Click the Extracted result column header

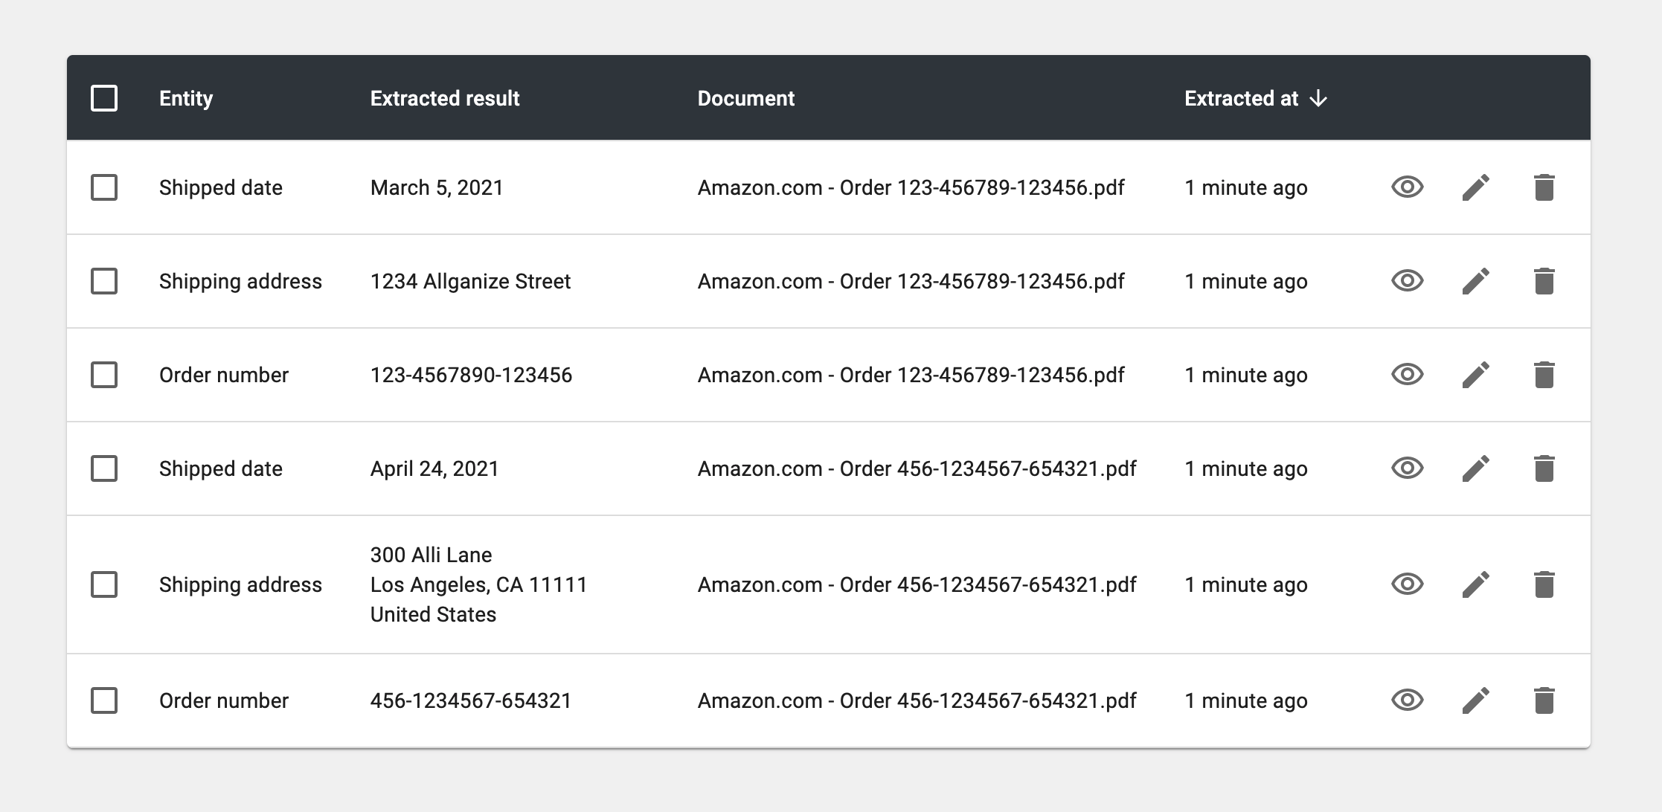445,98
